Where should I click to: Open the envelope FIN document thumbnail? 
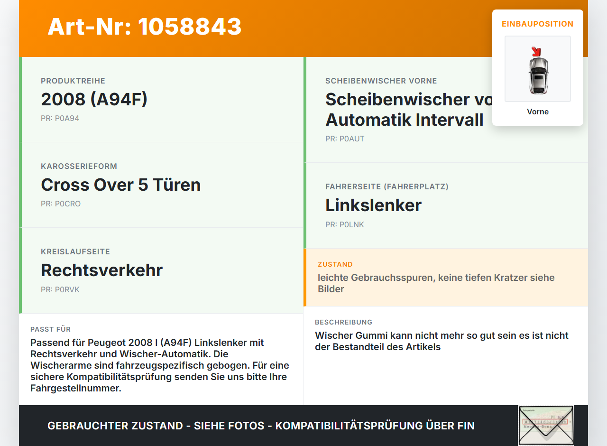pyautogui.click(x=546, y=426)
